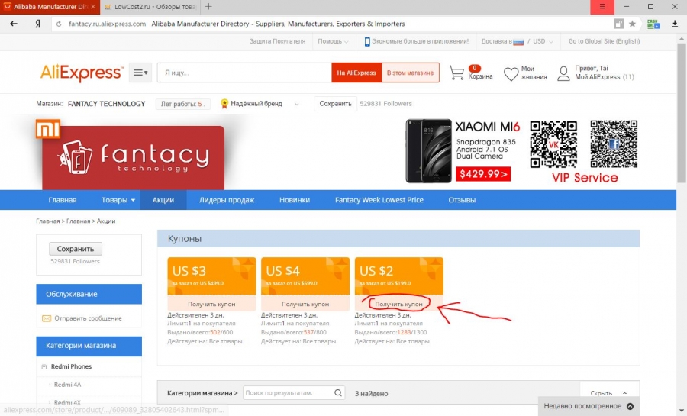Close the Alibaba Manufacturer tab
The width and height of the screenshot is (687, 416).
coord(93,7)
